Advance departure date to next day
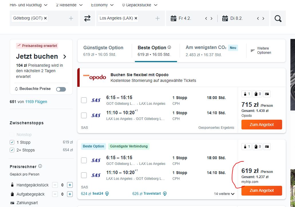295x207 pixels. [x=211, y=18]
